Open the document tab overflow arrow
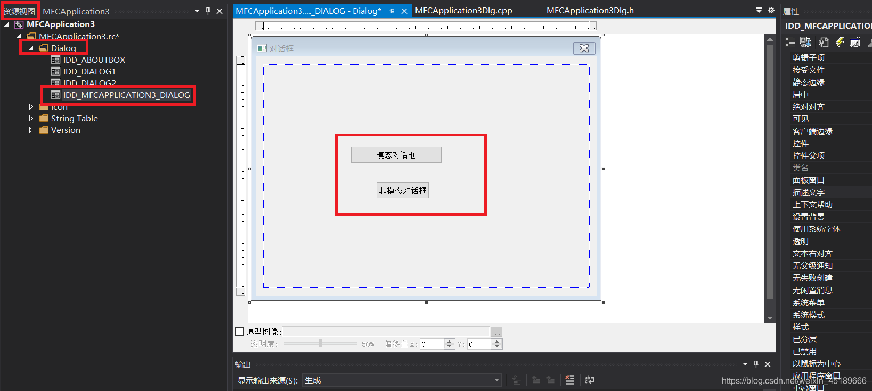 759,10
